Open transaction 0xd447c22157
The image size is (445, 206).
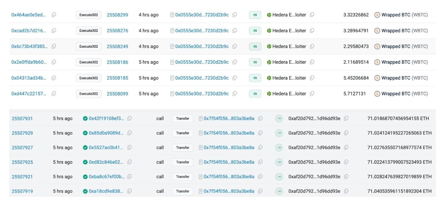[x=29, y=94]
